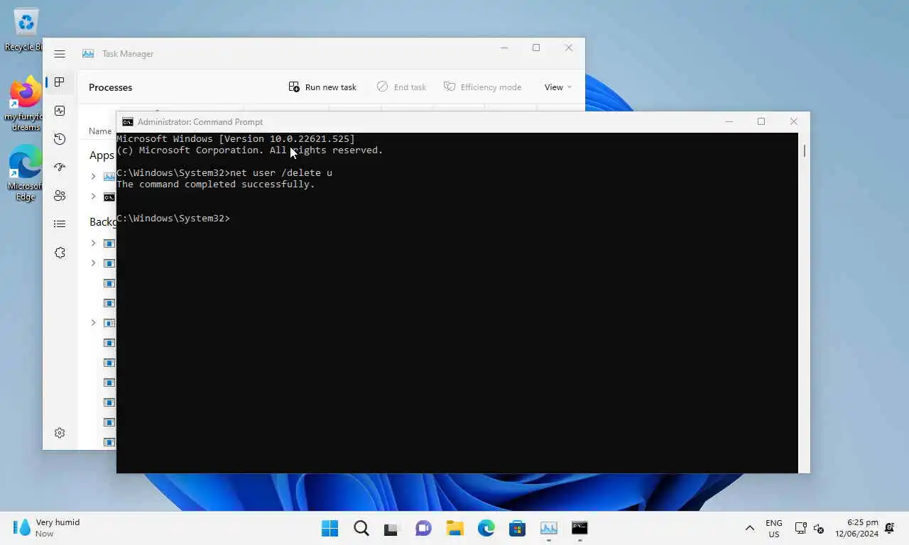Open the clock and date showing 6:25 pm
The height and width of the screenshot is (545, 909).
coord(856,528)
